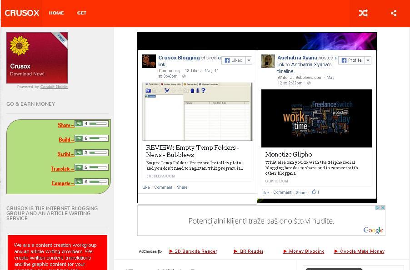410x270 pixels.
Task: Click the Profile button on Aschatria post
Action: click(x=351, y=60)
